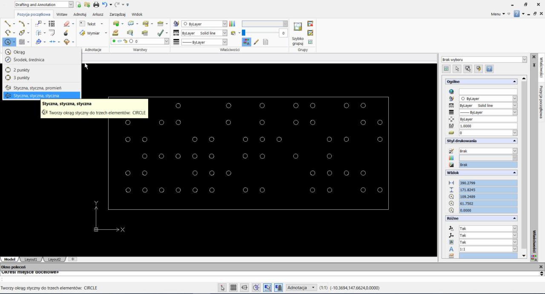This screenshot has height=294, width=545.
Task: Toggle entity snap in status bar
Action: 267,288
